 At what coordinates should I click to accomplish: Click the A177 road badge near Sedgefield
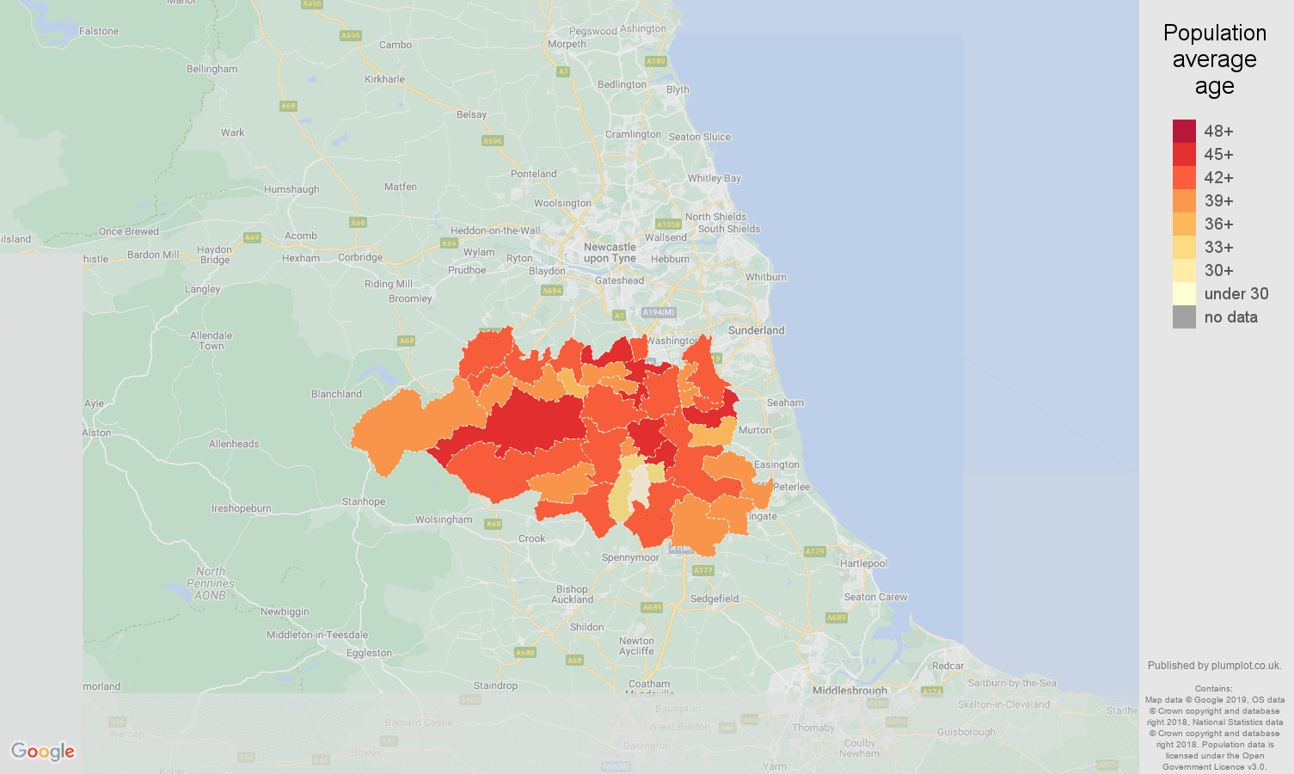(703, 570)
